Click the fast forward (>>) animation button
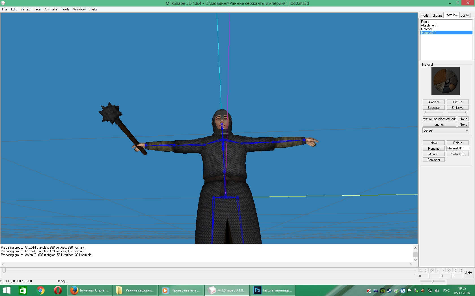 [449, 270]
